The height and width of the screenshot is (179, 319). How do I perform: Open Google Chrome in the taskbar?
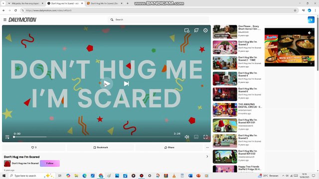[x=101, y=176]
